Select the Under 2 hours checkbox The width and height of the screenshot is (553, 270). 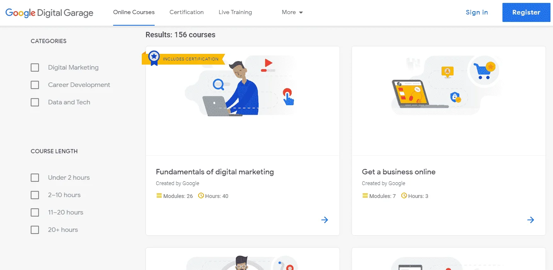pos(35,178)
